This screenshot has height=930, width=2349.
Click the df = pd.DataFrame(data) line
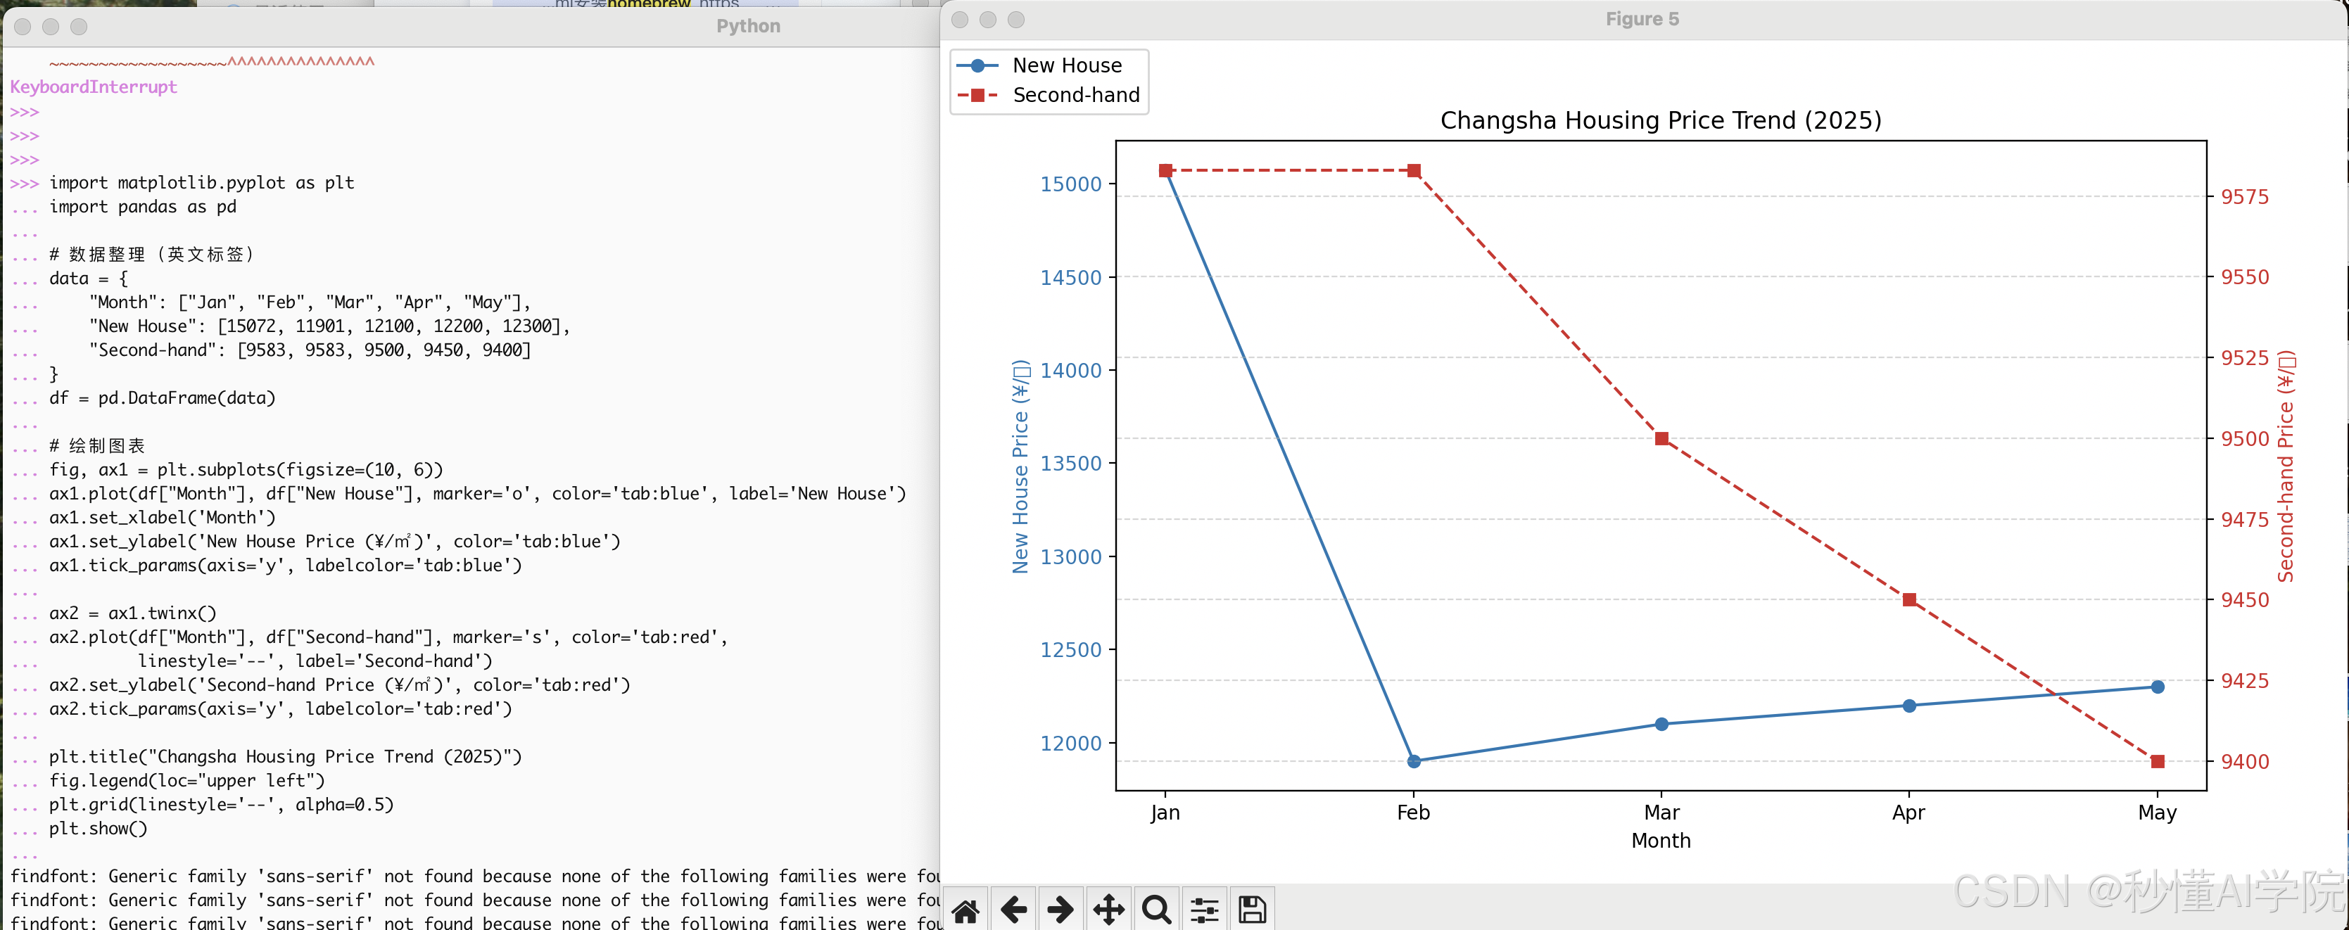click(163, 397)
